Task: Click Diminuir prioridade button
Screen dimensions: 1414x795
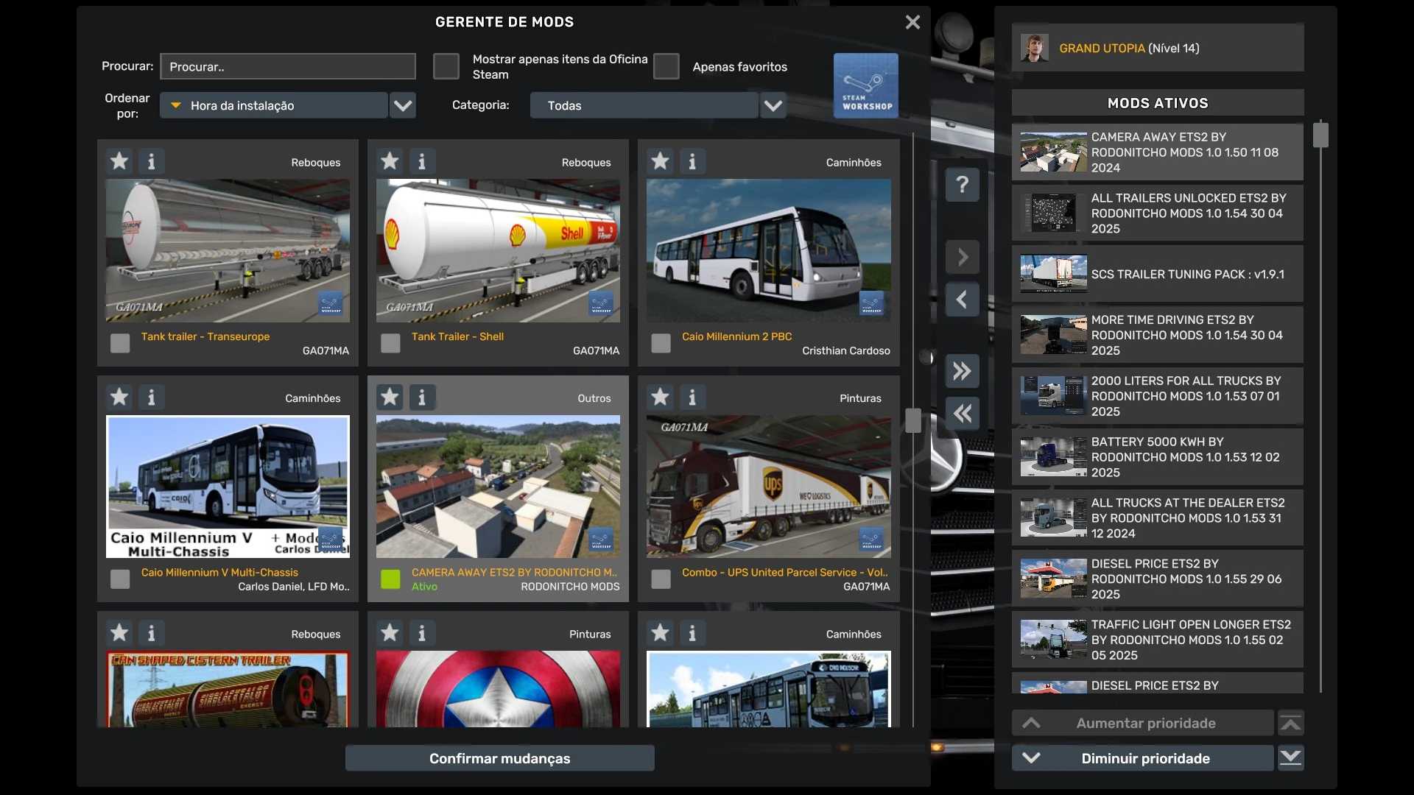Action: tap(1144, 758)
